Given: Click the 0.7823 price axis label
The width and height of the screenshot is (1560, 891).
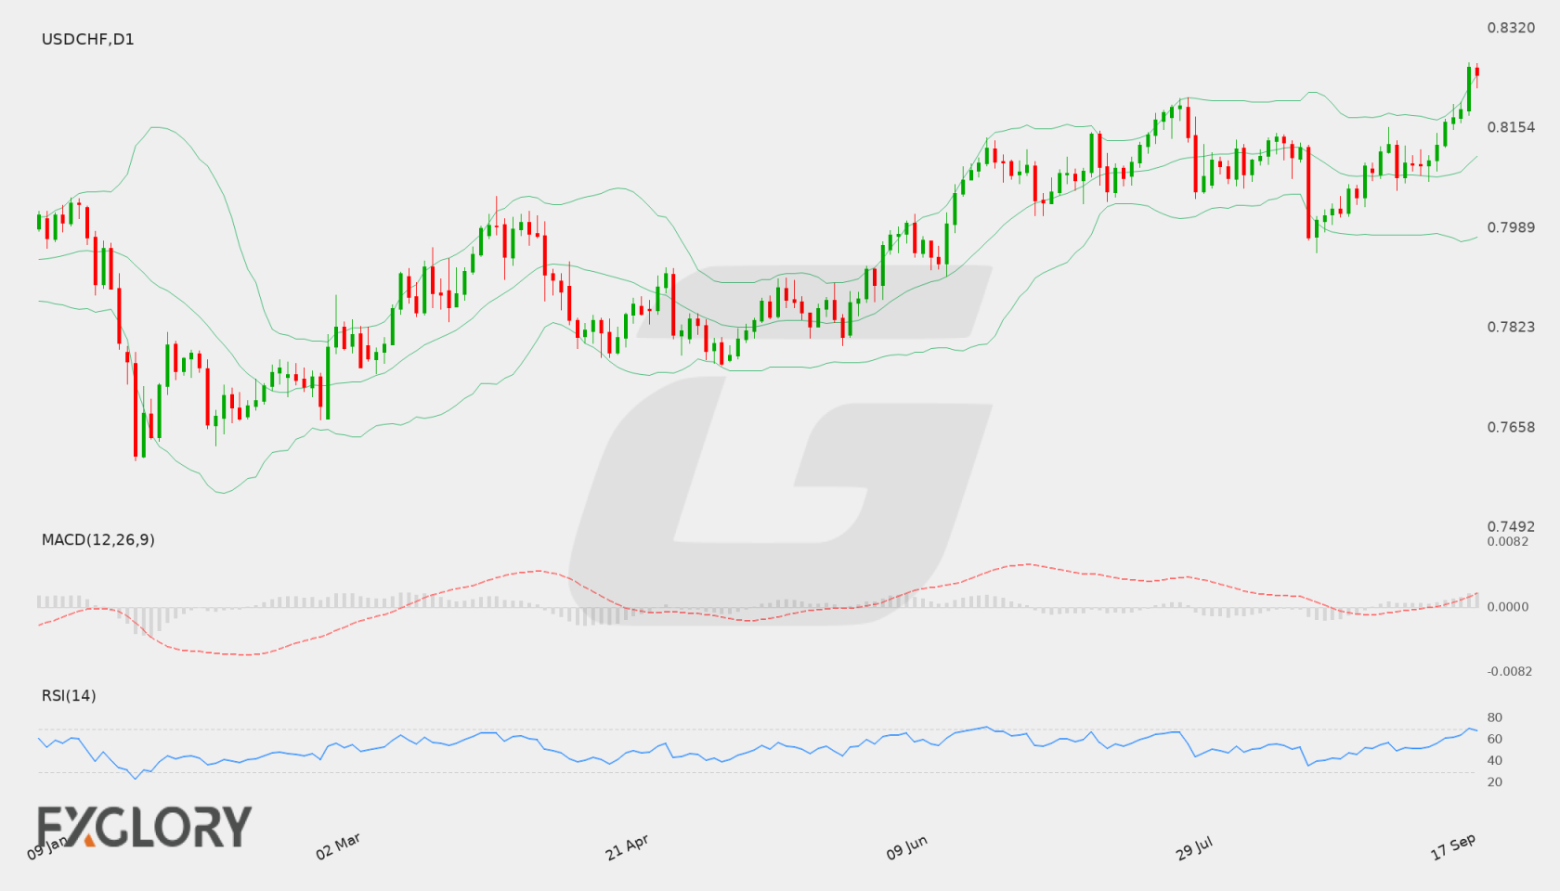Looking at the screenshot, I should (x=1511, y=327).
